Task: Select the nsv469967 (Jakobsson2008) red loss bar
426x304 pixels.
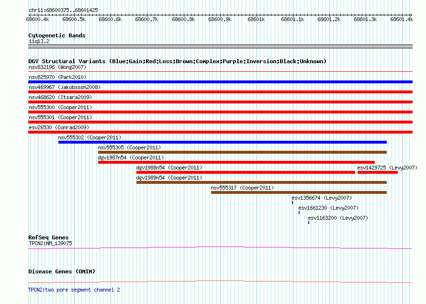Action: [220, 92]
